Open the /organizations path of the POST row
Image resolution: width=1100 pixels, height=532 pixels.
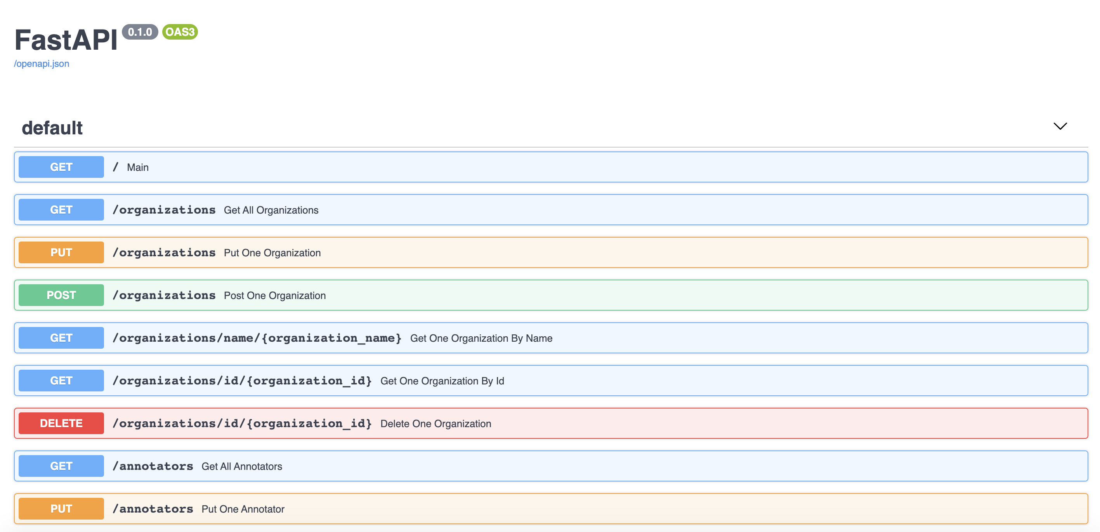pos(164,295)
